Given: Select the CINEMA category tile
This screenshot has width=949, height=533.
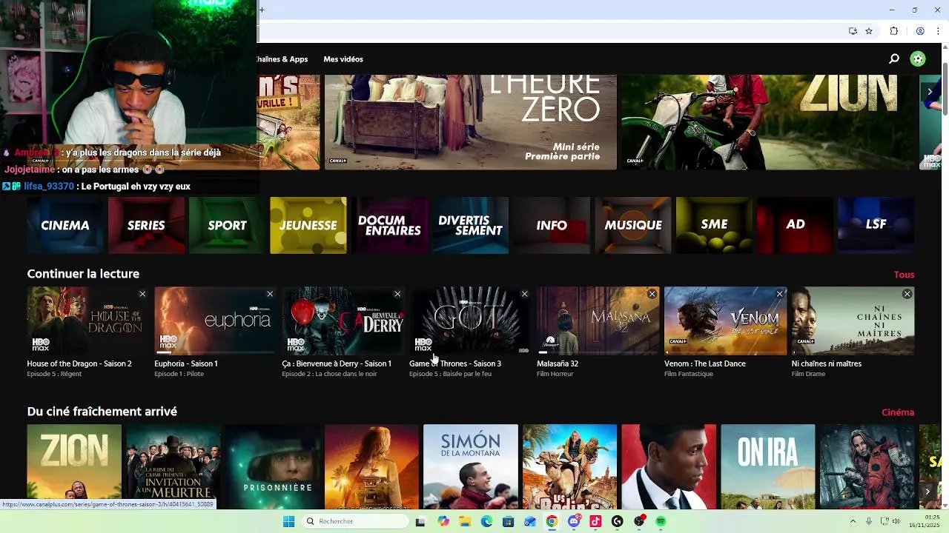Looking at the screenshot, I should pos(65,225).
